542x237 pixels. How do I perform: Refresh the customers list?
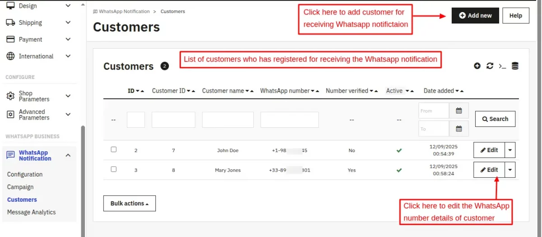[x=490, y=66]
